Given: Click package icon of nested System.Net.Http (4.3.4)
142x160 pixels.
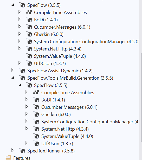Looking at the screenshot, I should 36,129.
